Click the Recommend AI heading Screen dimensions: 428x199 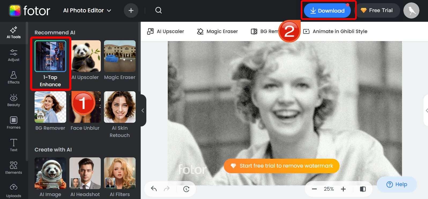pyautogui.click(x=55, y=32)
